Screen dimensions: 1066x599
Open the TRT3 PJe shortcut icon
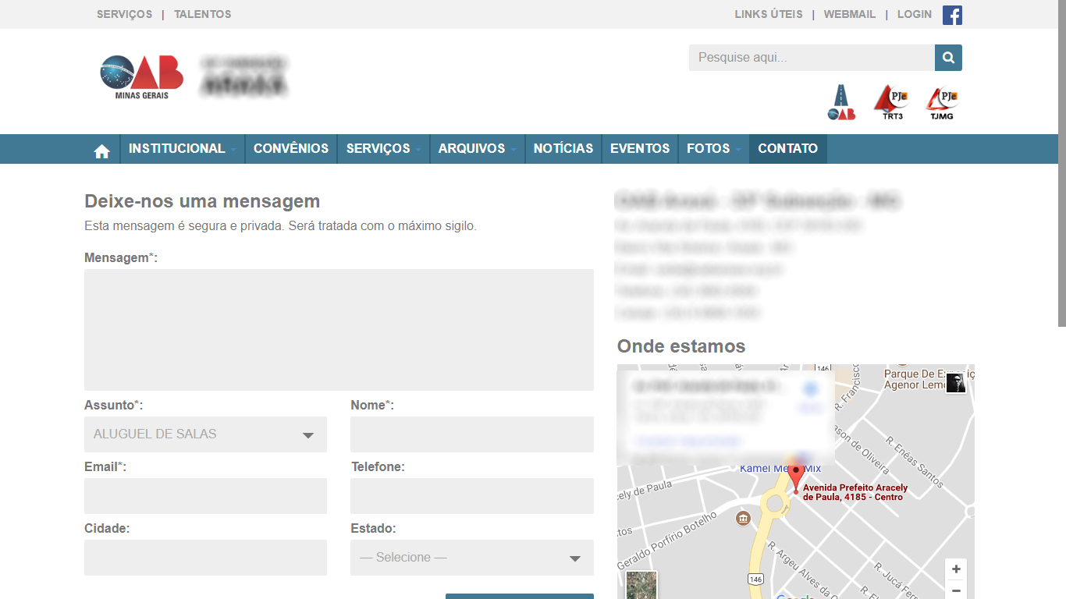pos(891,103)
